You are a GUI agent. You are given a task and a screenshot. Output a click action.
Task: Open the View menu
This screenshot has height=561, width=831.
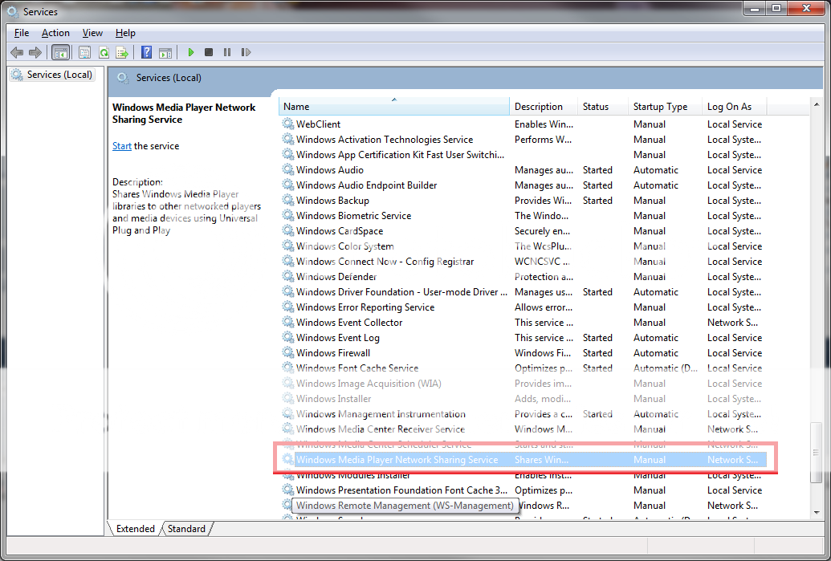click(x=92, y=33)
